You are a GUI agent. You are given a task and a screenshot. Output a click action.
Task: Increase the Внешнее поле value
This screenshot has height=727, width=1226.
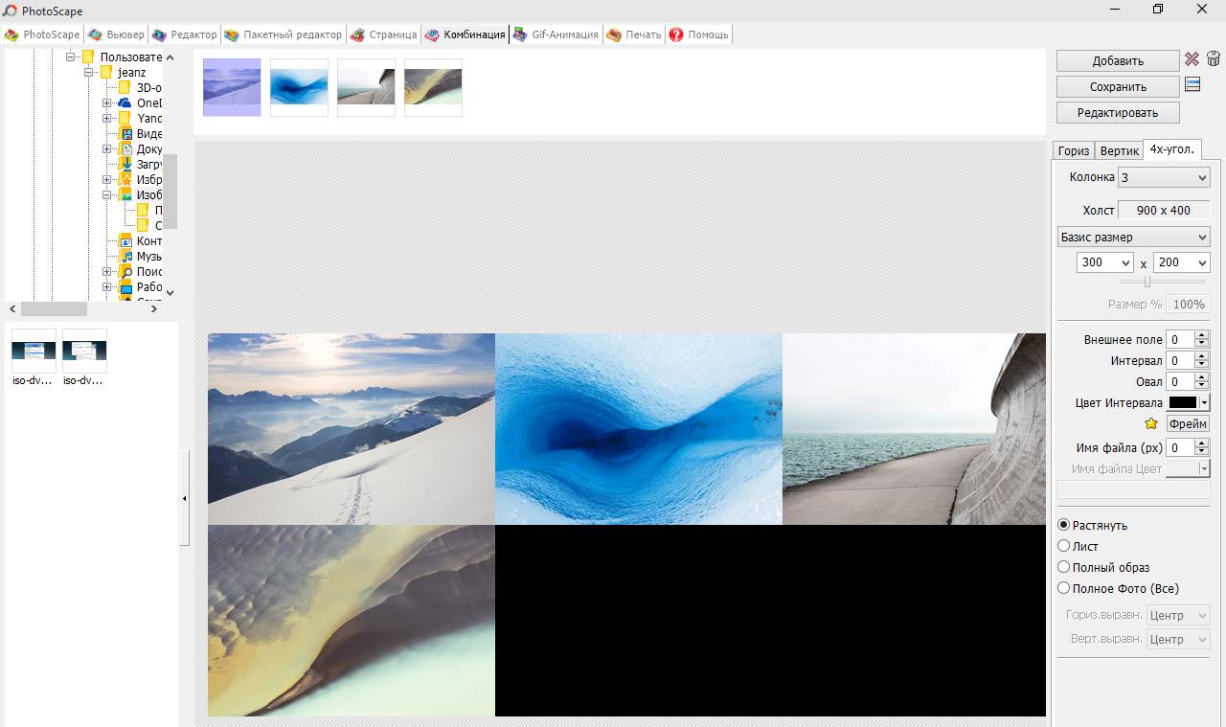click(x=1202, y=335)
